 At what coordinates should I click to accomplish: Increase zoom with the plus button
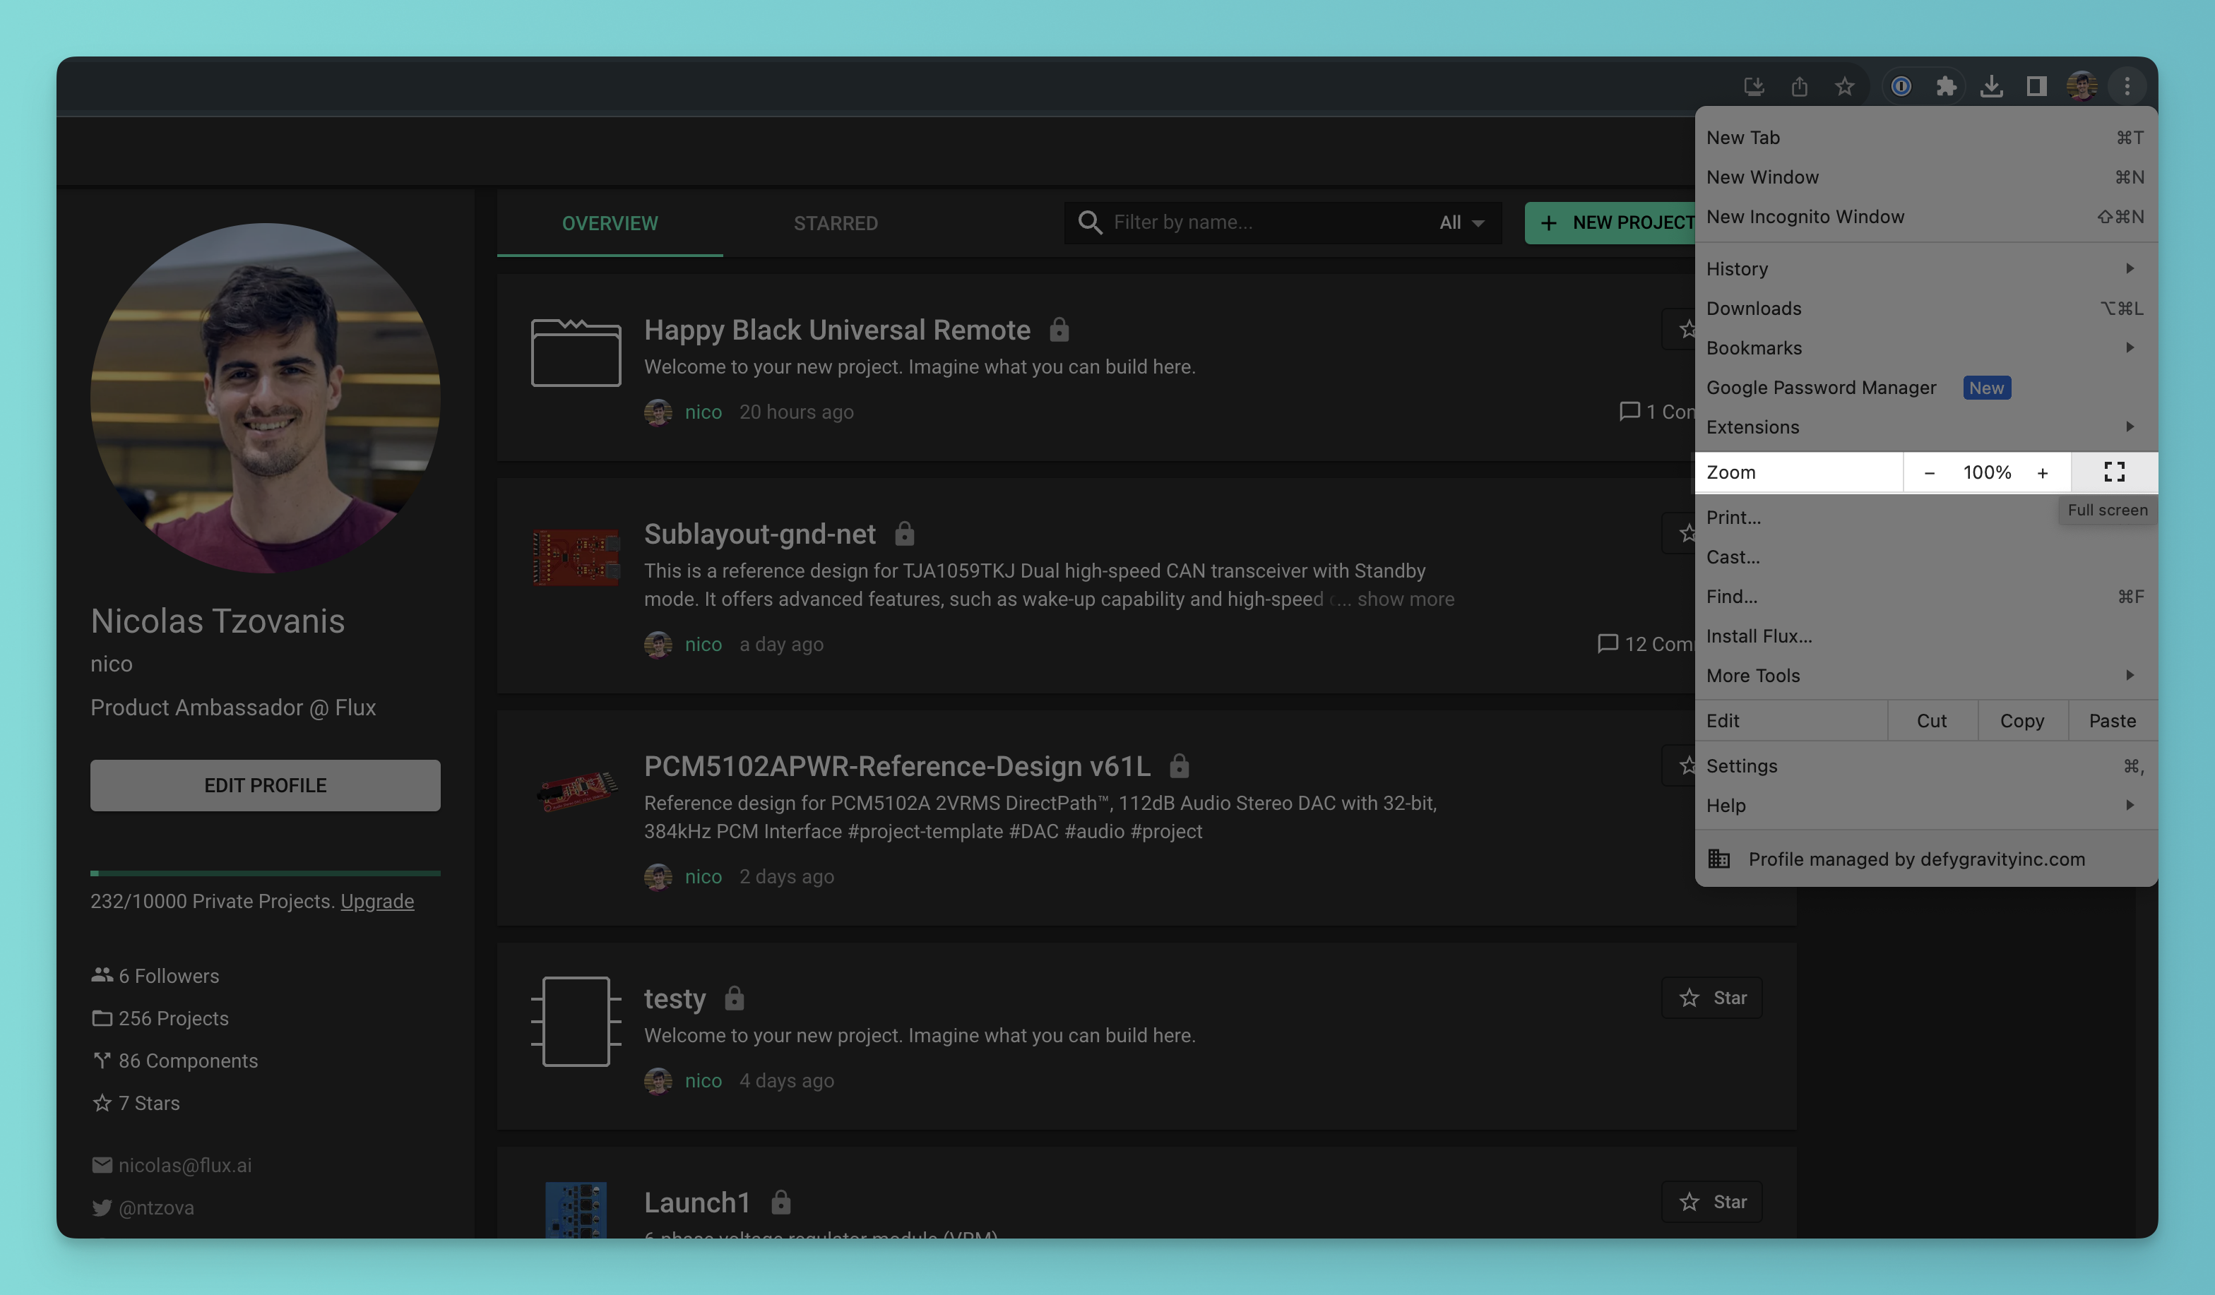[2043, 472]
